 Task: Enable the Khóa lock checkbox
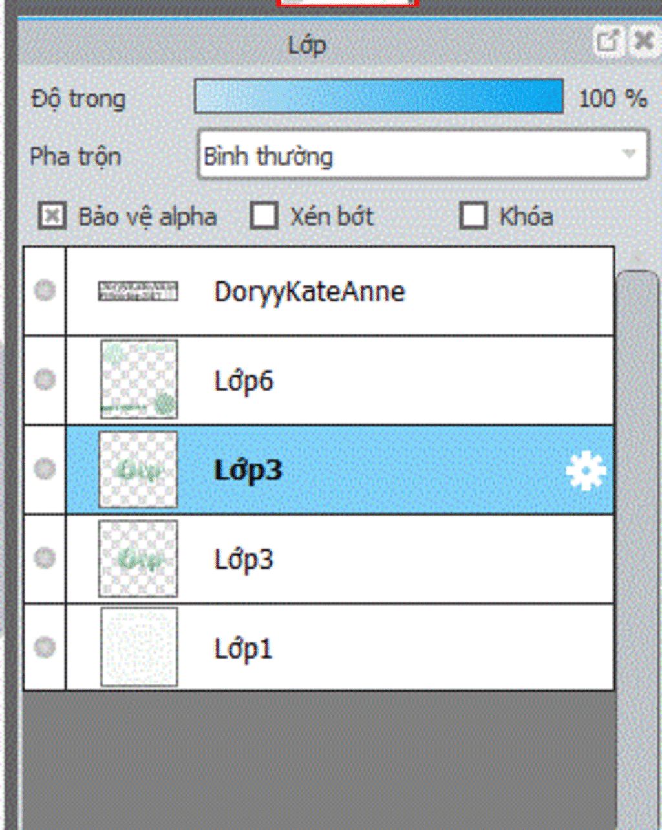pos(473,216)
